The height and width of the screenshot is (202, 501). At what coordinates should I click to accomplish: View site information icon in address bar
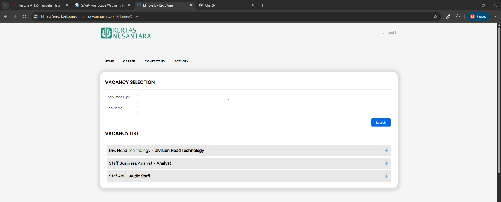tap(36, 16)
